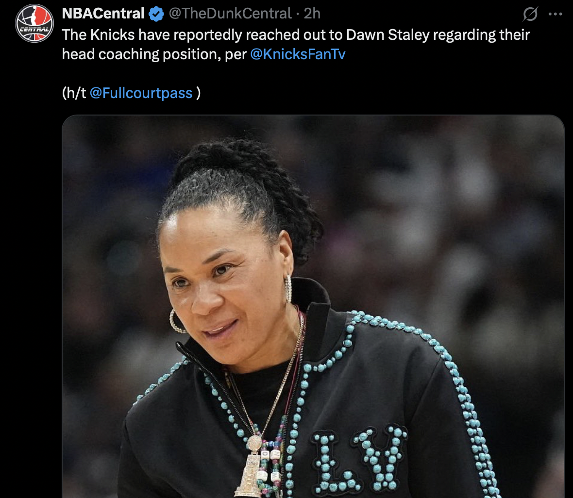Open the @TheDunkCentral handle link
The image size is (573, 498).
point(230,14)
